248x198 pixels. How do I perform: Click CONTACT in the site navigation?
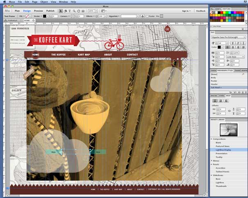(132, 55)
